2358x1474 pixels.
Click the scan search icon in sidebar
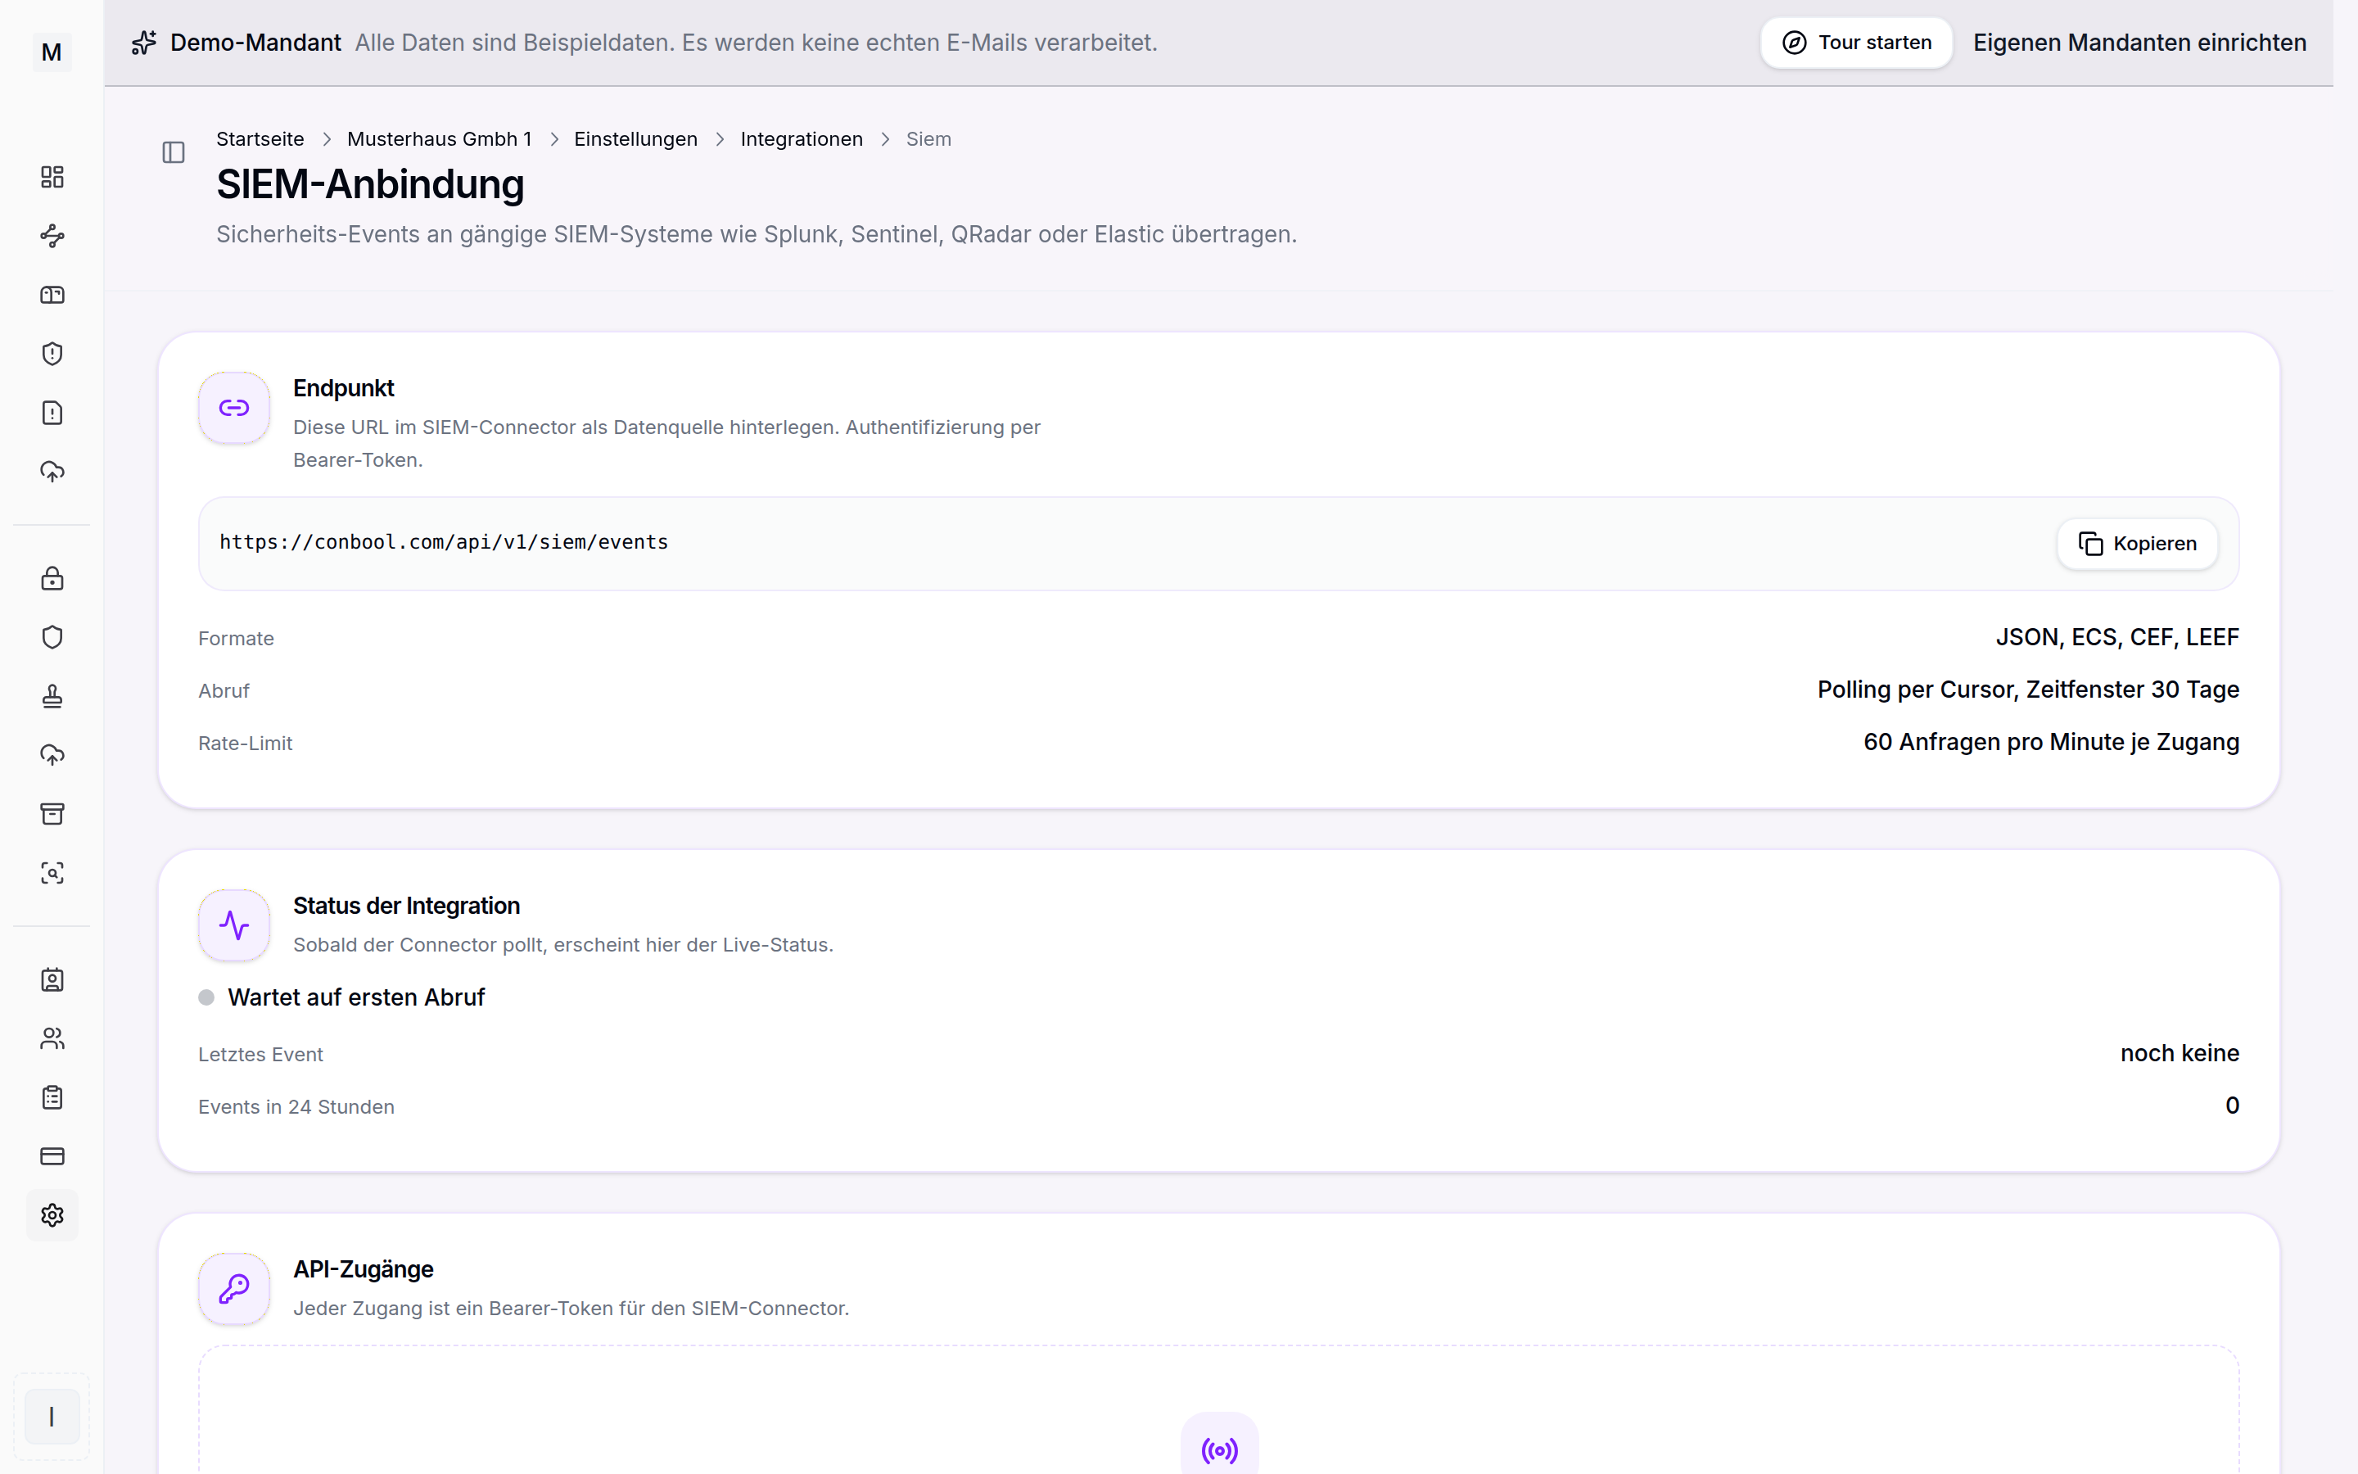click(x=52, y=874)
